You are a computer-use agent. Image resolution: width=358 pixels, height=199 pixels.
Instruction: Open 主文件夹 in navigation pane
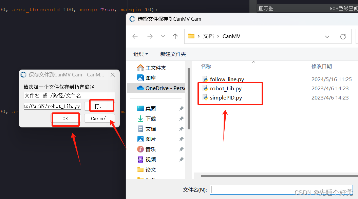point(156,68)
